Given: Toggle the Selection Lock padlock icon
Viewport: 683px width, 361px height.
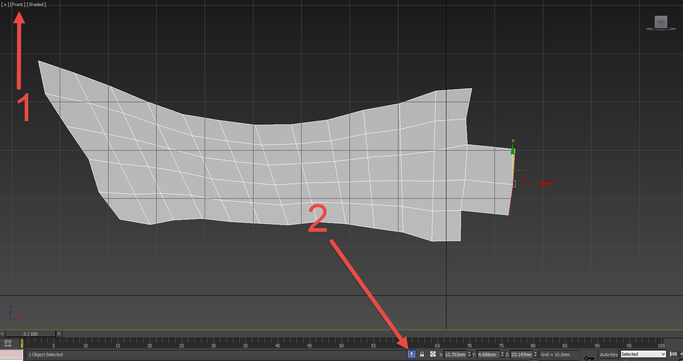Looking at the screenshot, I should pos(422,354).
